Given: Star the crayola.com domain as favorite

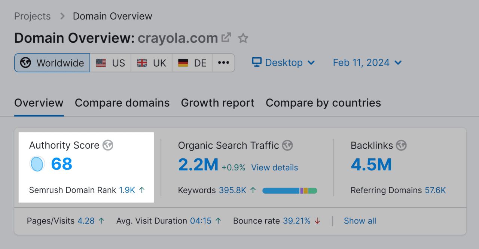Looking at the screenshot, I should tap(243, 38).
